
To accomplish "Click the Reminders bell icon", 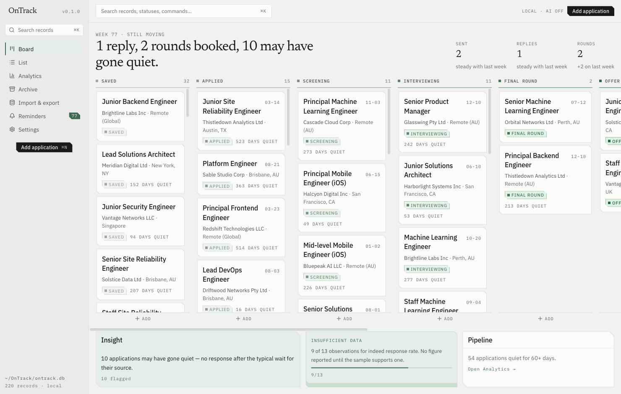I will click(12, 116).
